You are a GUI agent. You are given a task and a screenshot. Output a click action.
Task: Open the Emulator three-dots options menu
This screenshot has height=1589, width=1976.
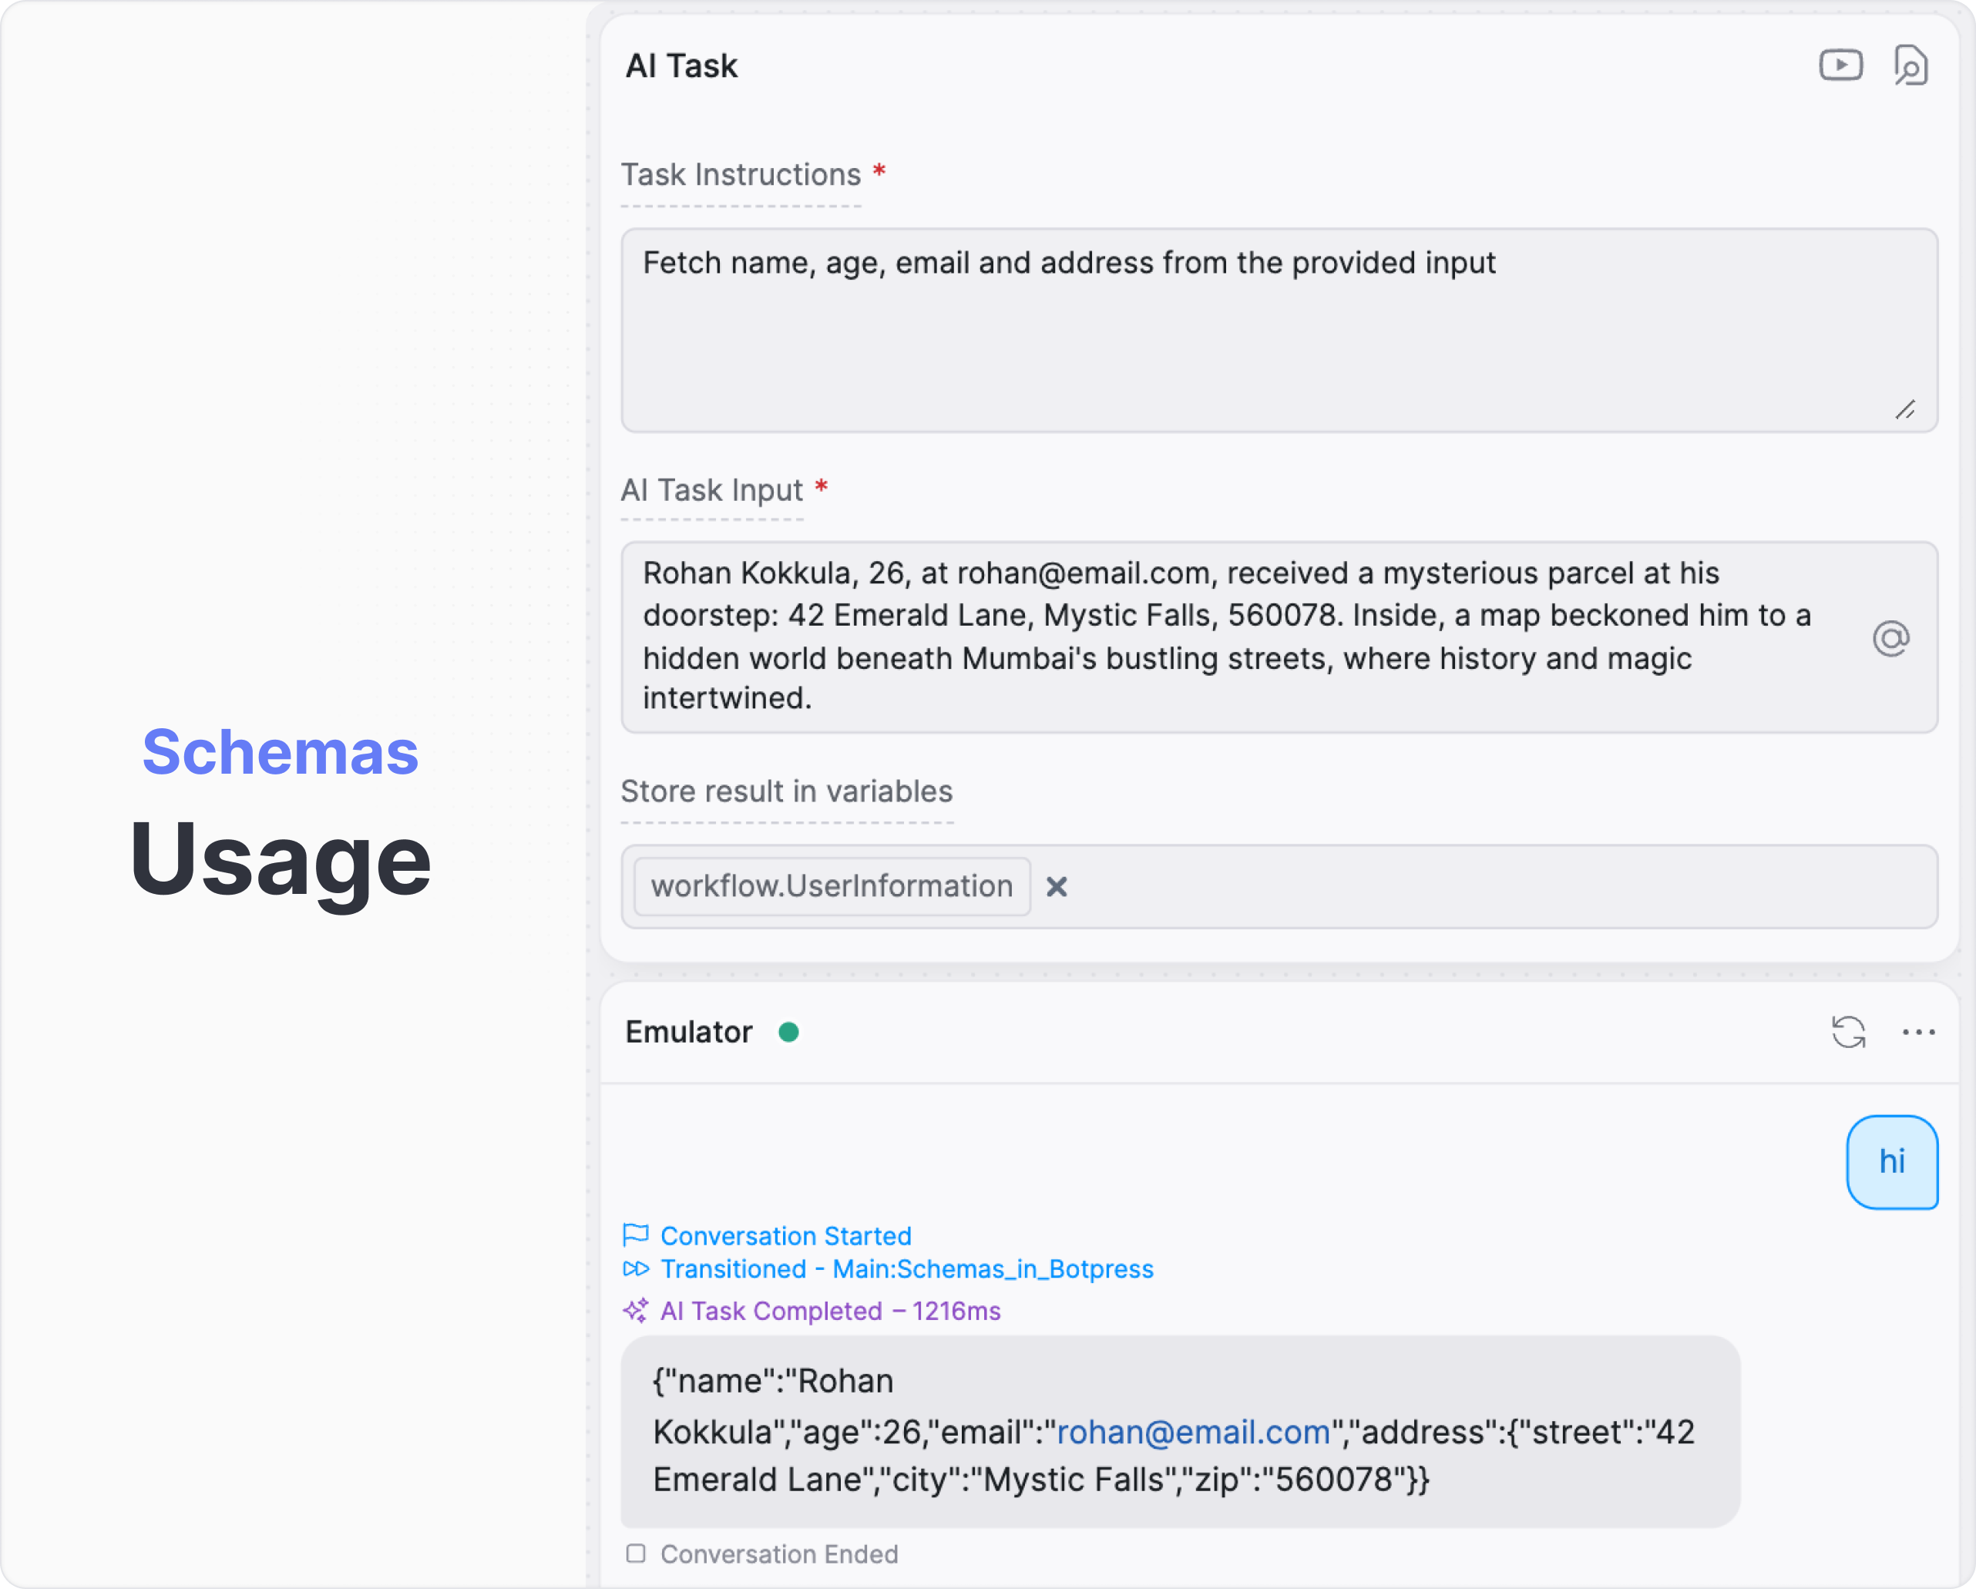pyautogui.click(x=1918, y=1032)
